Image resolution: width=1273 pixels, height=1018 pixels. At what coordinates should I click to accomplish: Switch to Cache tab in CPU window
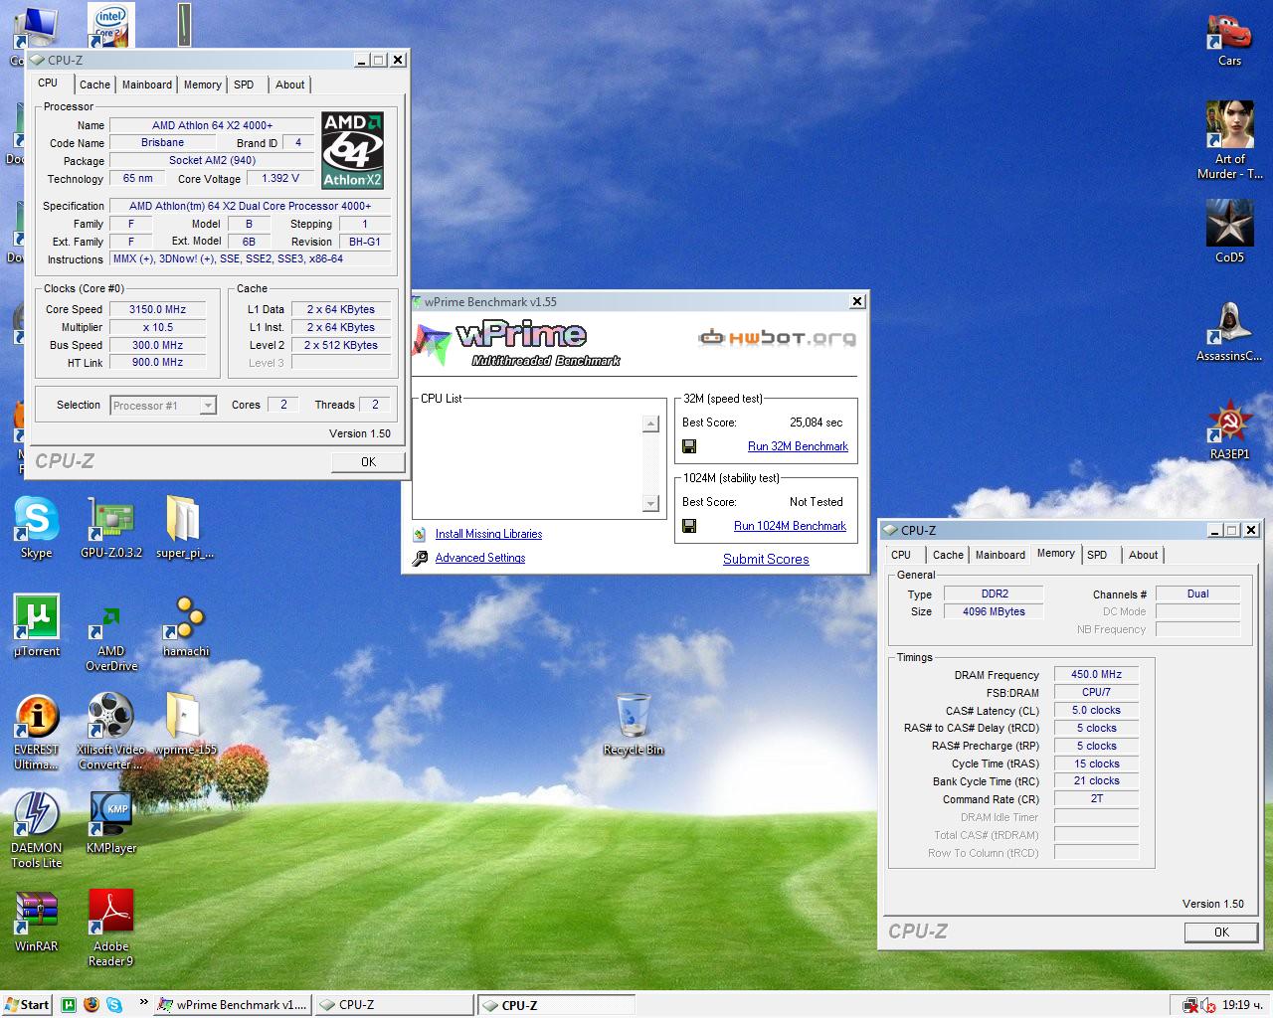94,85
